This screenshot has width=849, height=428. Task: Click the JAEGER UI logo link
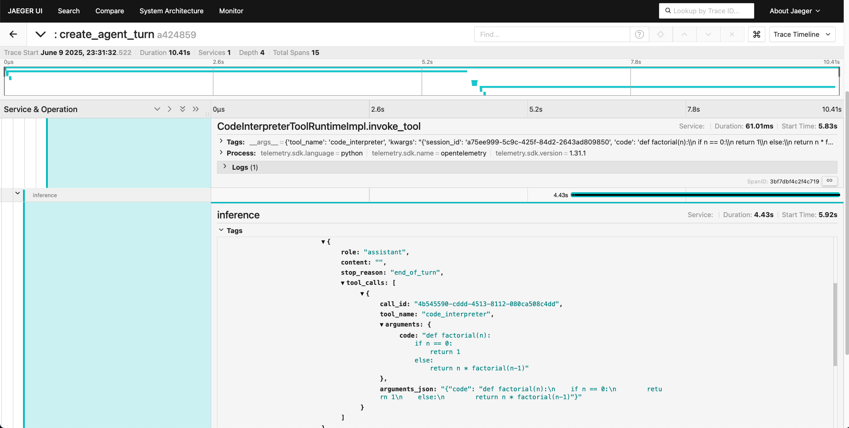[25, 11]
